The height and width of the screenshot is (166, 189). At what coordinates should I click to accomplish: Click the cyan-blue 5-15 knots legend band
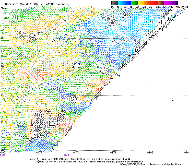(124, 3)
